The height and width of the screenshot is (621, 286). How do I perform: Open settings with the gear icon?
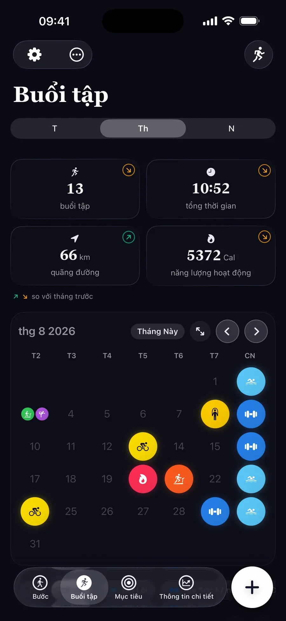pos(34,55)
